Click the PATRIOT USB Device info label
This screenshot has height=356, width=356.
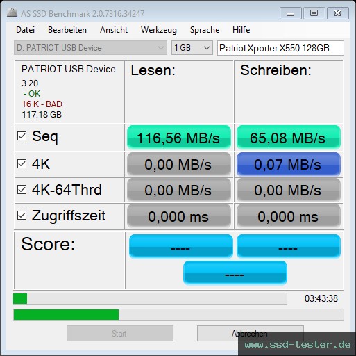coord(69,69)
